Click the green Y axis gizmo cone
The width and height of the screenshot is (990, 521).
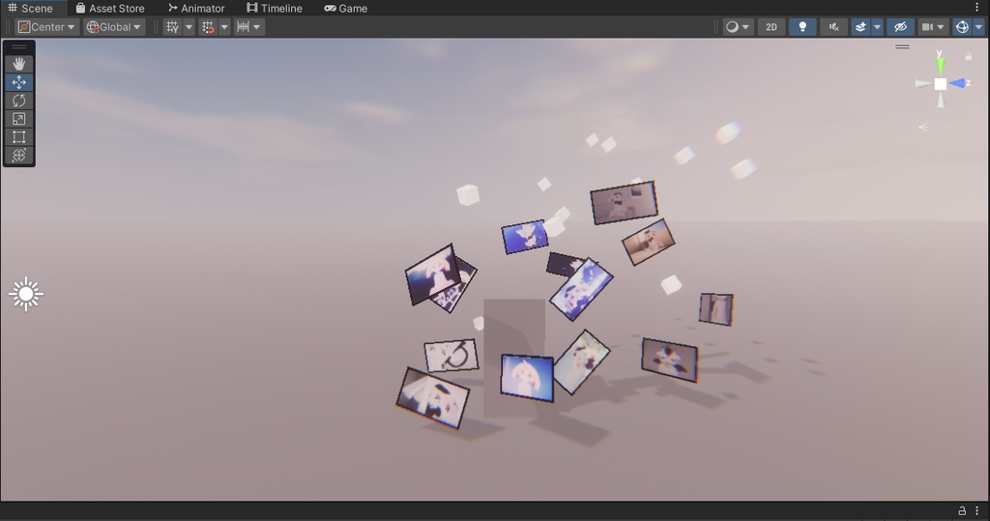coord(940,66)
